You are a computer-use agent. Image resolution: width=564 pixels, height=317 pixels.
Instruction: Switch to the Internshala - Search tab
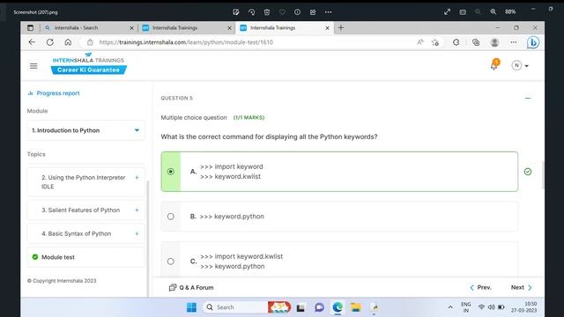pos(88,27)
